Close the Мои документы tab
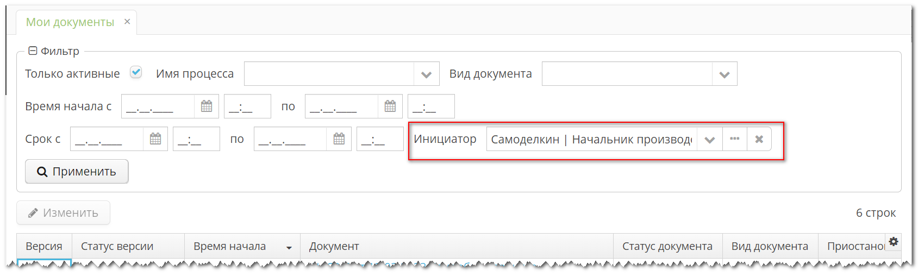 (x=127, y=22)
